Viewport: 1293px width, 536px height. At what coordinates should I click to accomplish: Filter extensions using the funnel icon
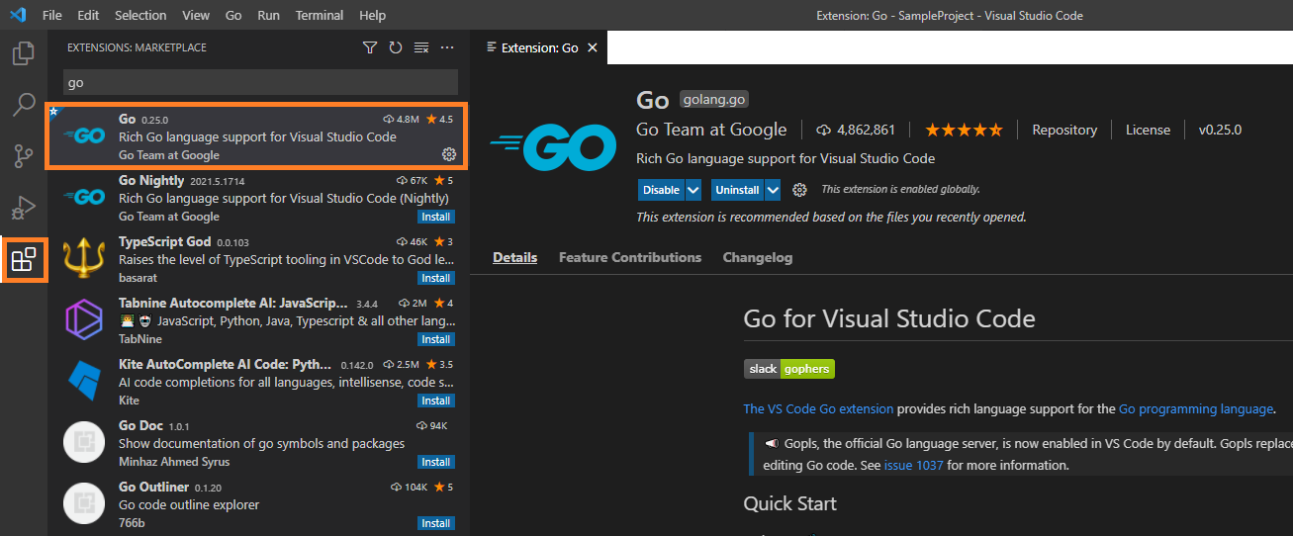pos(370,47)
